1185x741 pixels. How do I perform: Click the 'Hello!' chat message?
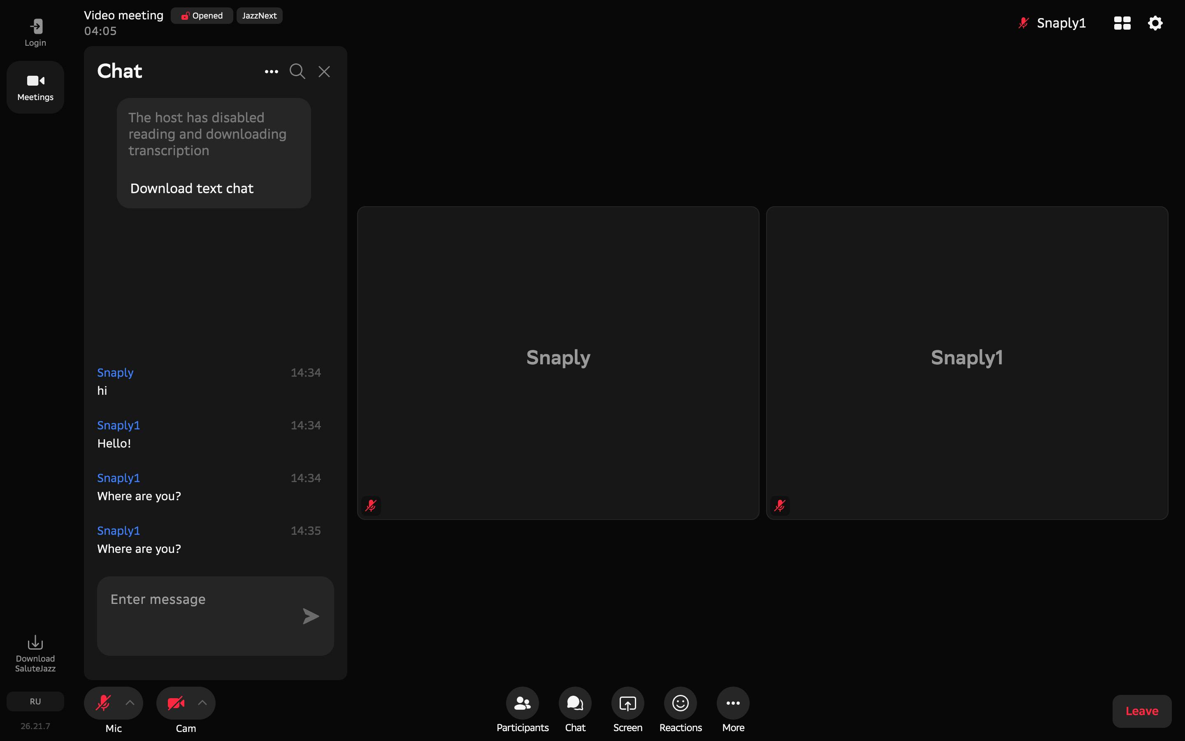[114, 443]
